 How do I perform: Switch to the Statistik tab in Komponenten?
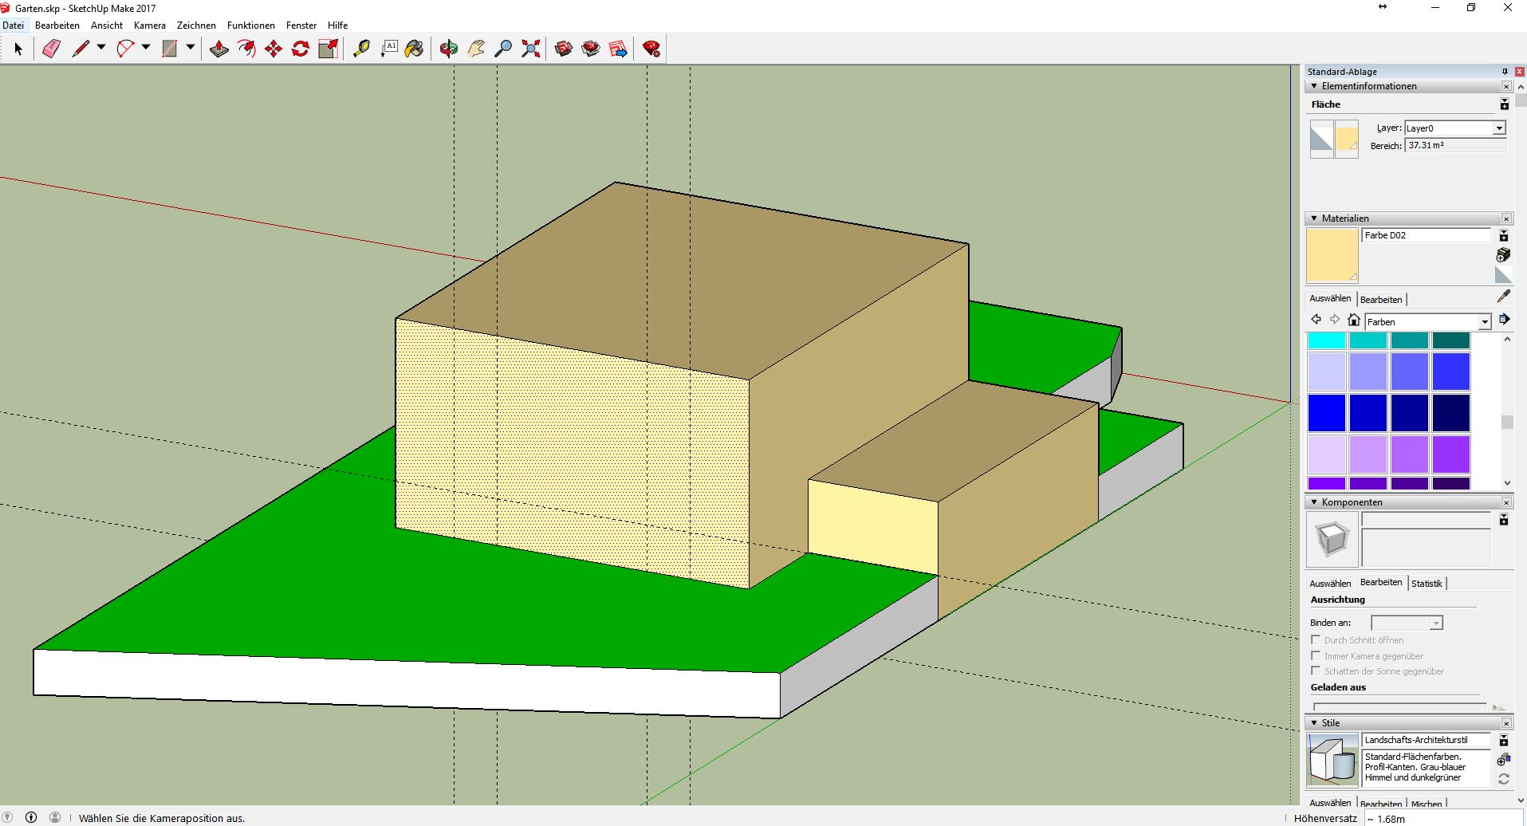pyautogui.click(x=1426, y=584)
